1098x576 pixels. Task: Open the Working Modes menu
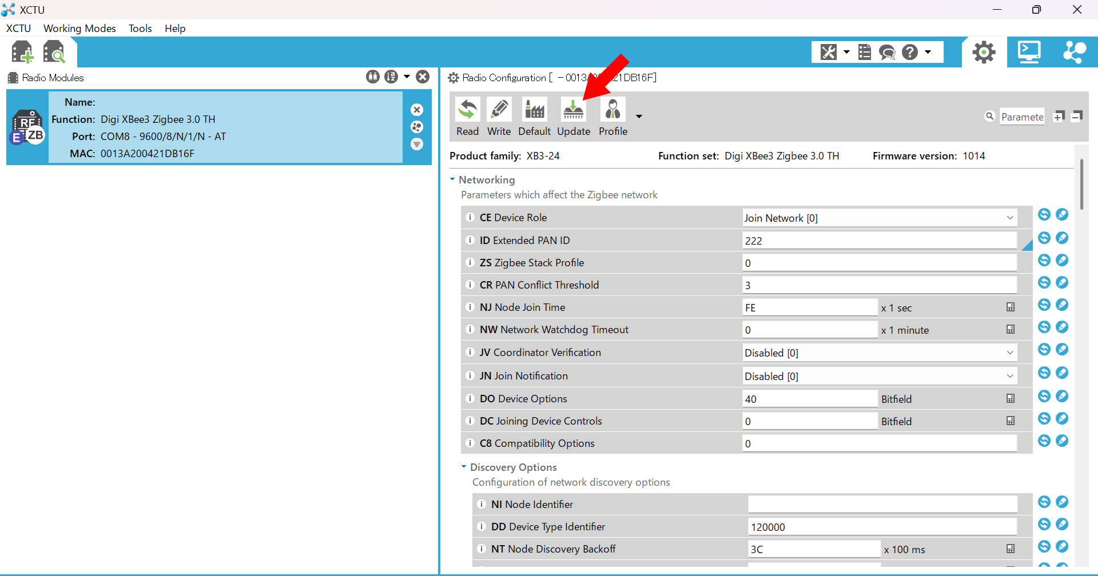click(x=79, y=28)
